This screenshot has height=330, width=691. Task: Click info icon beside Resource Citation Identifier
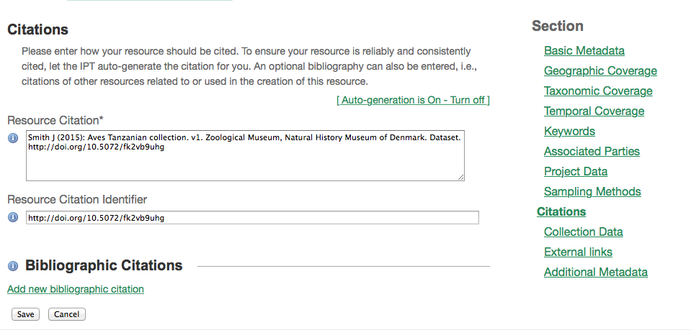click(x=12, y=217)
